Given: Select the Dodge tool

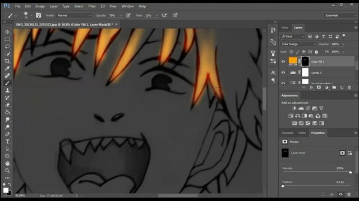Looking at the screenshot, I should coord(7,127).
